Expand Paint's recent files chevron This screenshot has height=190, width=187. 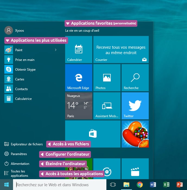[x=56, y=50]
